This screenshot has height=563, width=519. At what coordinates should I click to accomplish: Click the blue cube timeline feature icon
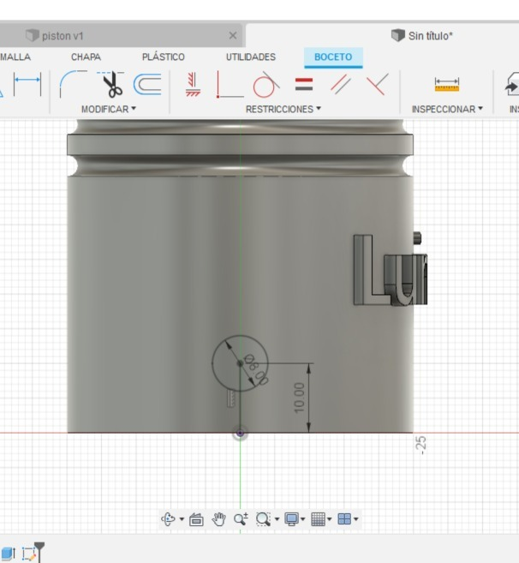pos(8,554)
